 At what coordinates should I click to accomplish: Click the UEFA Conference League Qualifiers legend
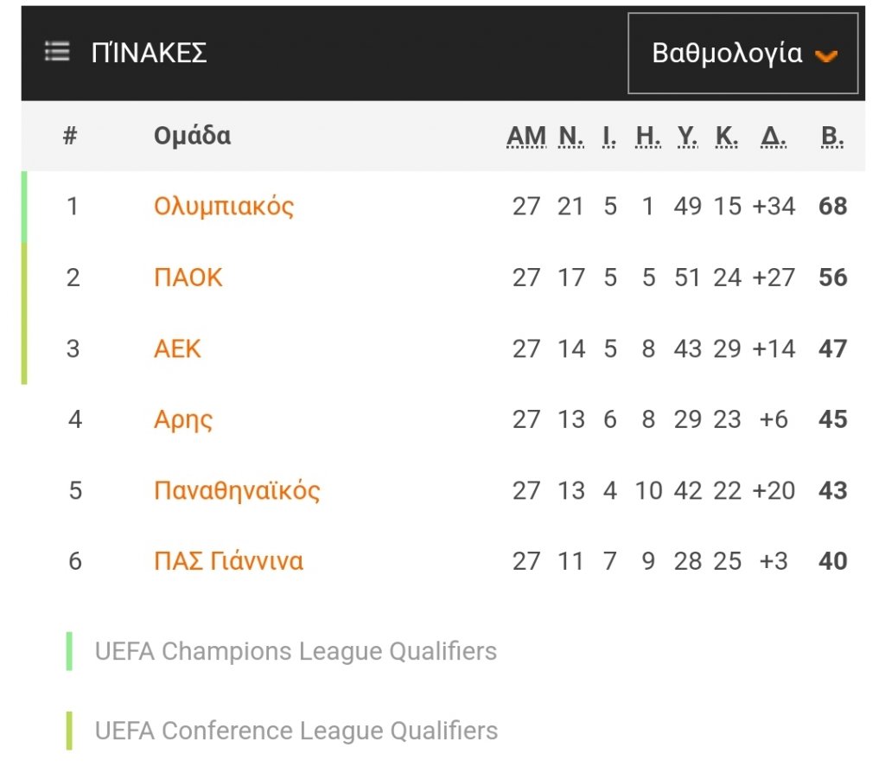(x=296, y=731)
